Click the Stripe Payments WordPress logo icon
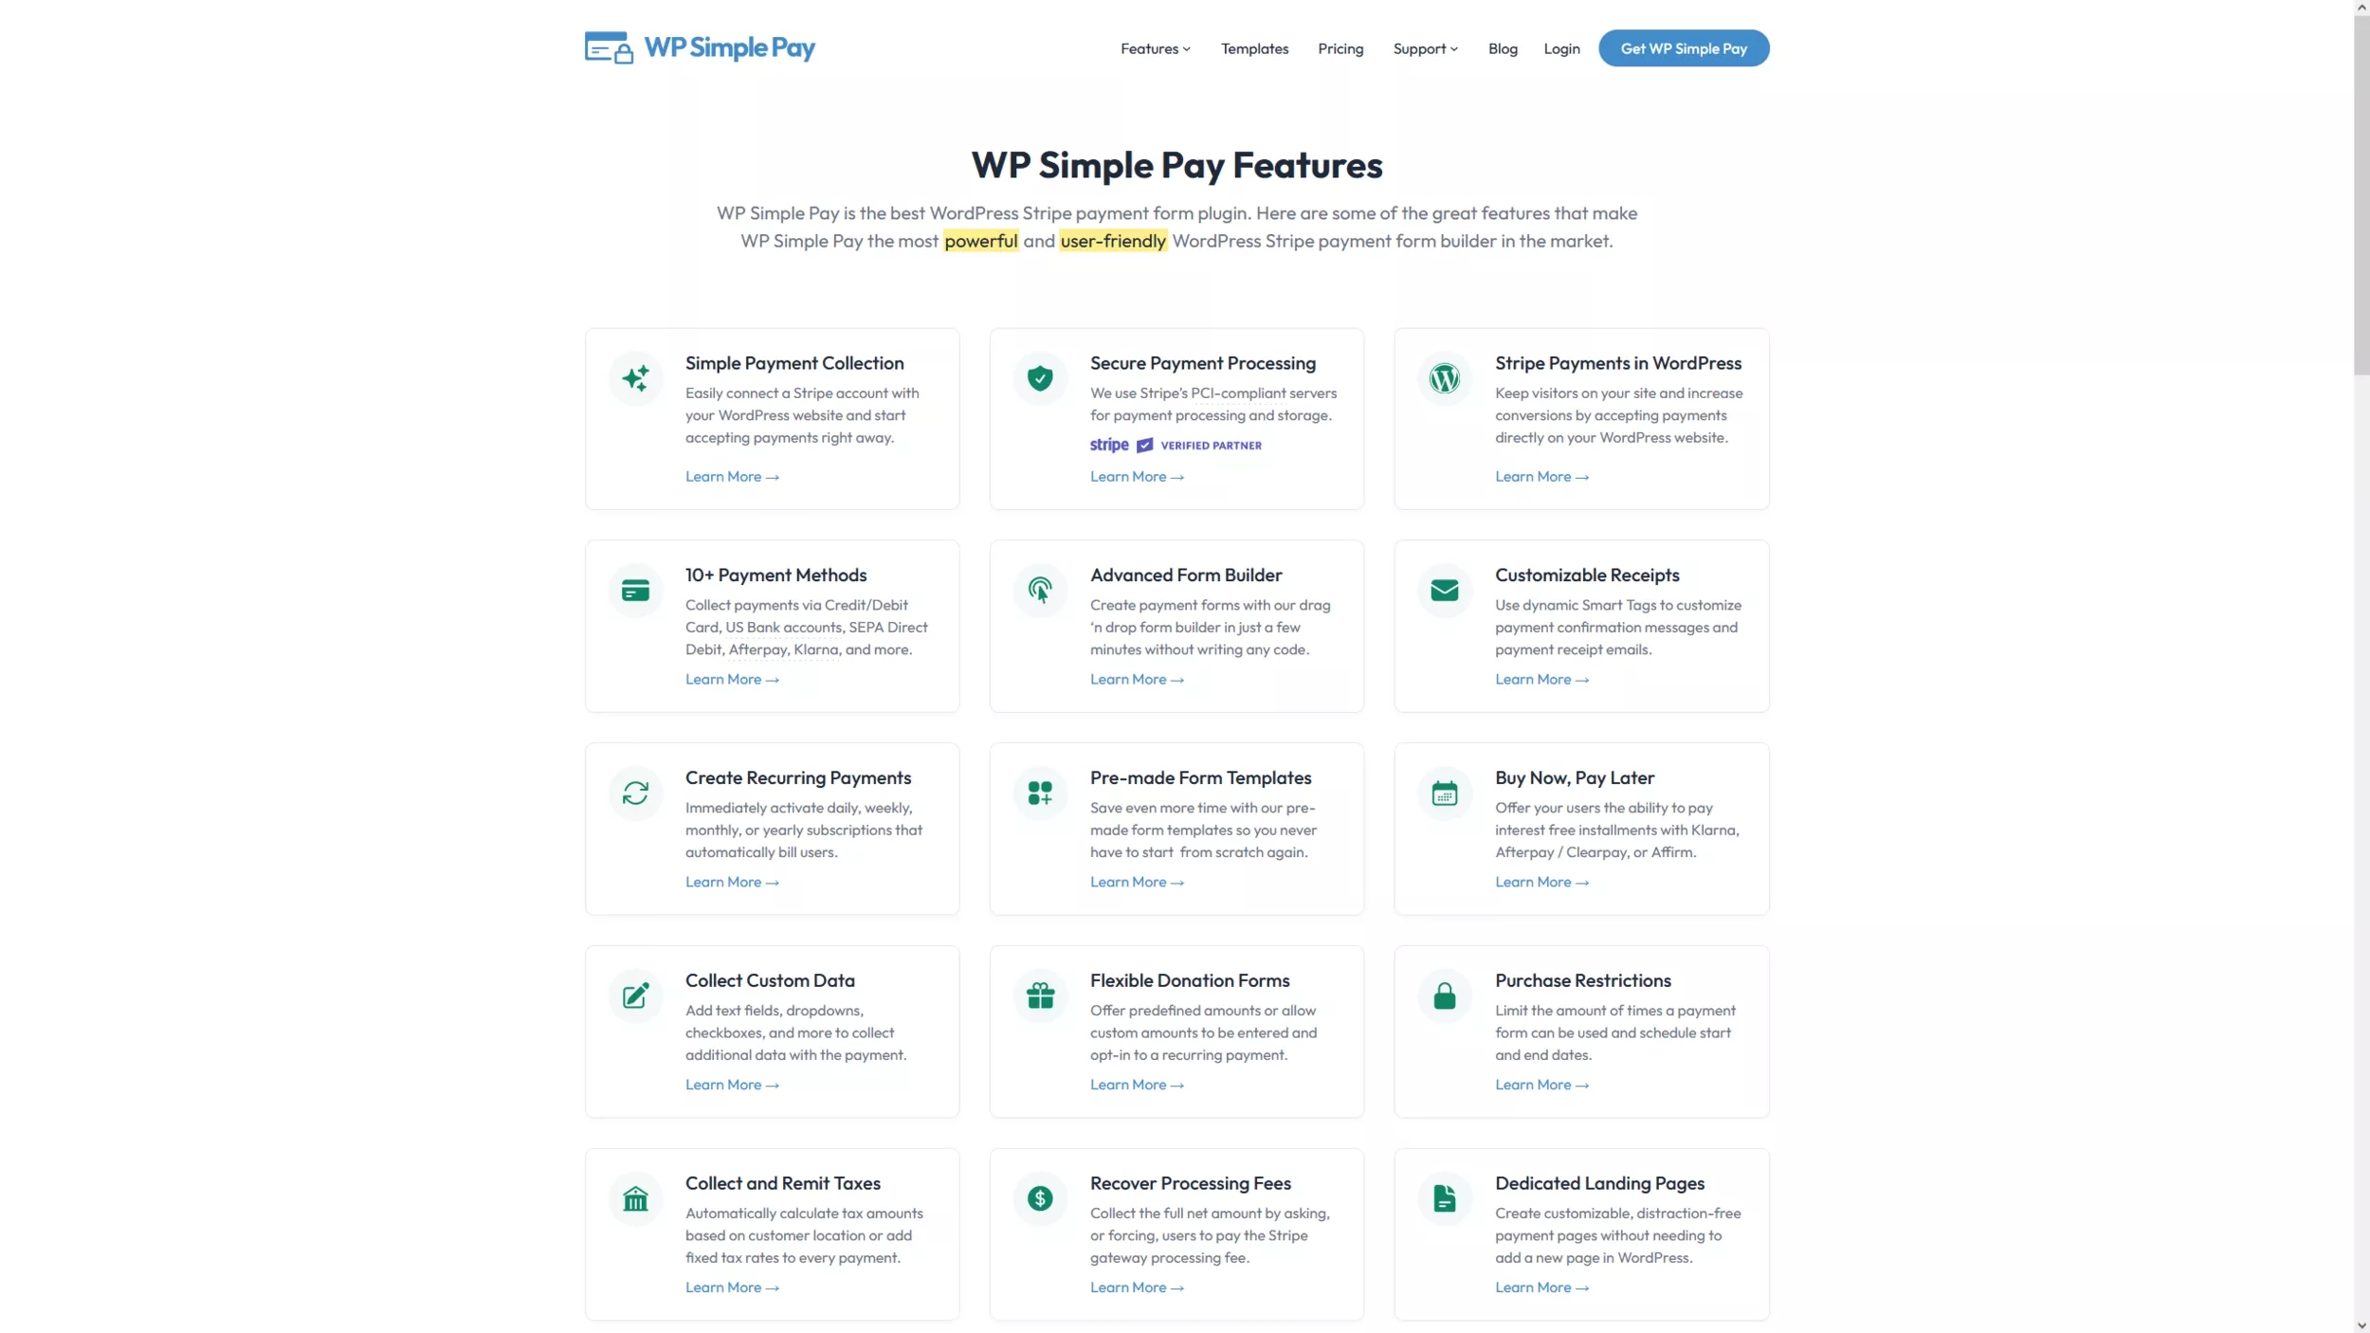Image resolution: width=2370 pixels, height=1333 pixels. click(x=1442, y=377)
